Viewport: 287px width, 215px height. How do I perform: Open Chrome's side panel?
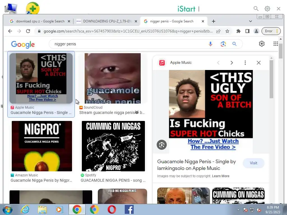247,31
